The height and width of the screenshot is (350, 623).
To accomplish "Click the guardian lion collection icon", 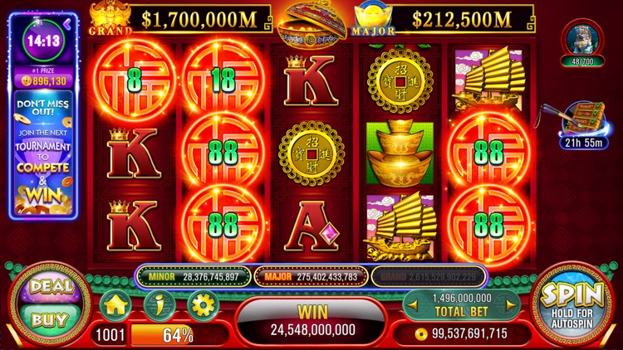I will [x=582, y=41].
